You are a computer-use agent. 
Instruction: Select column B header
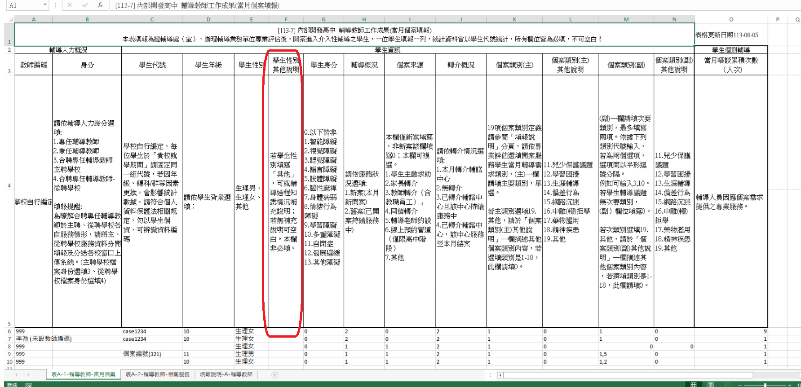tap(87, 19)
